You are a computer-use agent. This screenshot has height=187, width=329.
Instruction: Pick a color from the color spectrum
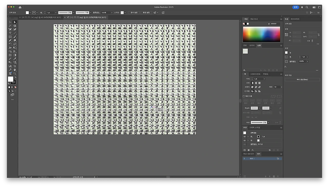click(x=261, y=34)
